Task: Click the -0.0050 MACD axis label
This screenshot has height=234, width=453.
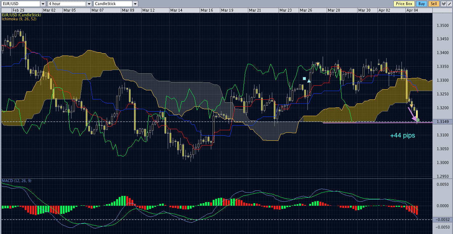Action: pos(442,227)
